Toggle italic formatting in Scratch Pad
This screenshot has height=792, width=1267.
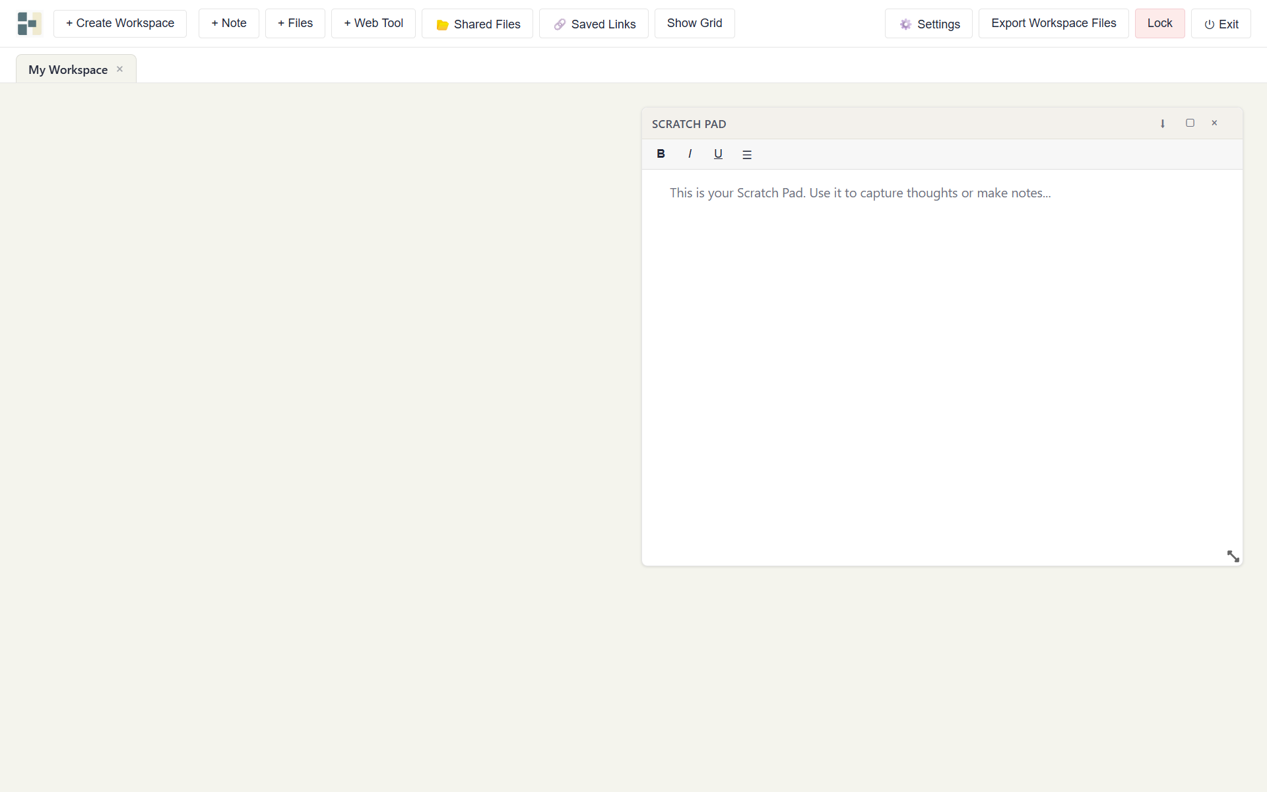[690, 154]
